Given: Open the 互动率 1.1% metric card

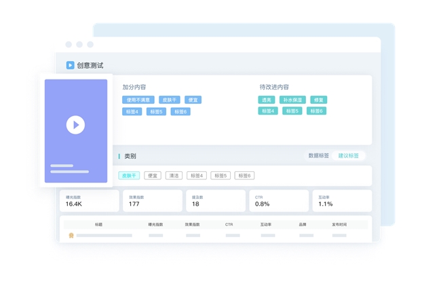Looking at the screenshot, I should (342, 201).
